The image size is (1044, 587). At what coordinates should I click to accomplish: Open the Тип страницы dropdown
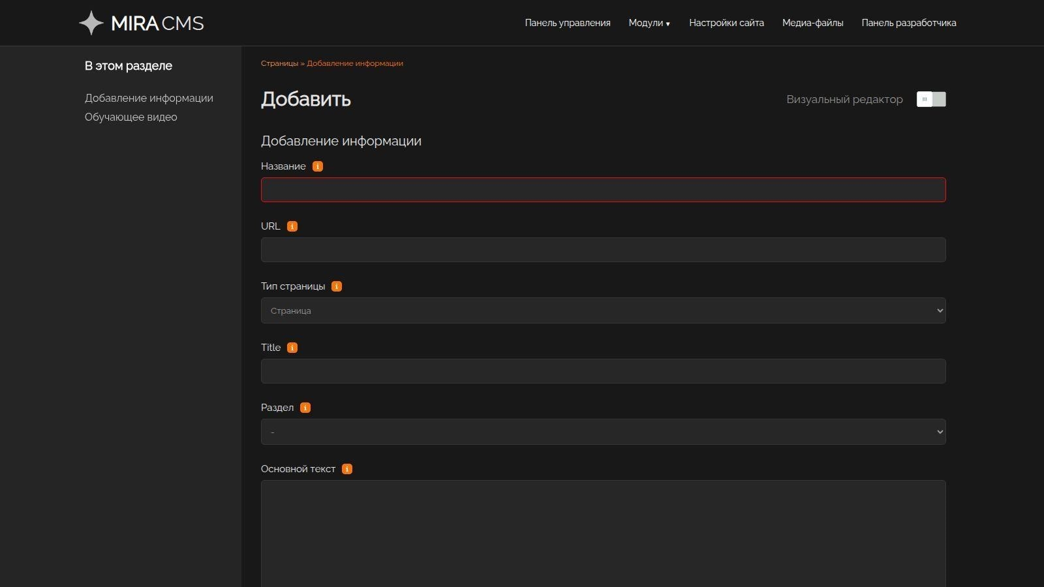[x=603, y=310]
